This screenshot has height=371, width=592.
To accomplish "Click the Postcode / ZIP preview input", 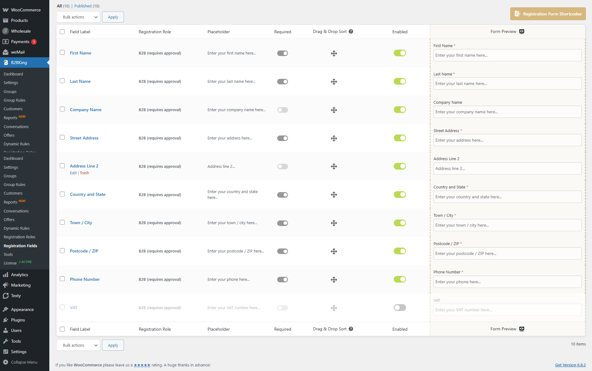I will 507,253.
